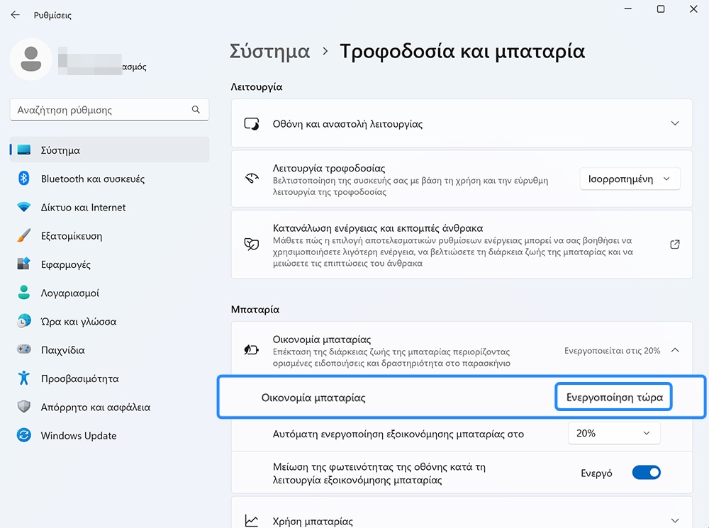709x528 pixels.
Task: Open the 20% battery saver threshold dropdown
Action: (x=614, y=433)
